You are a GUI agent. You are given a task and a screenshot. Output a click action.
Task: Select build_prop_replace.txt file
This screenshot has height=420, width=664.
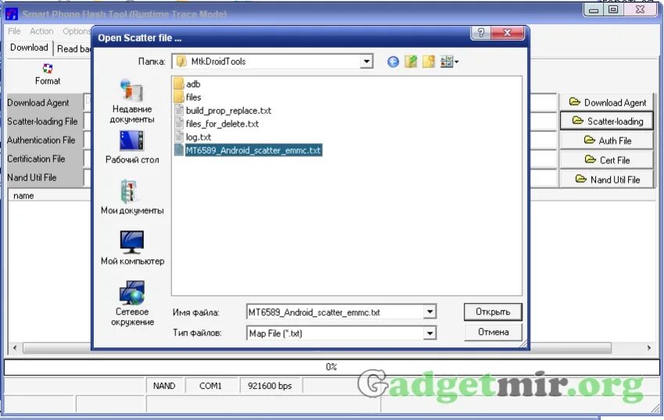[x=223, y=111]
